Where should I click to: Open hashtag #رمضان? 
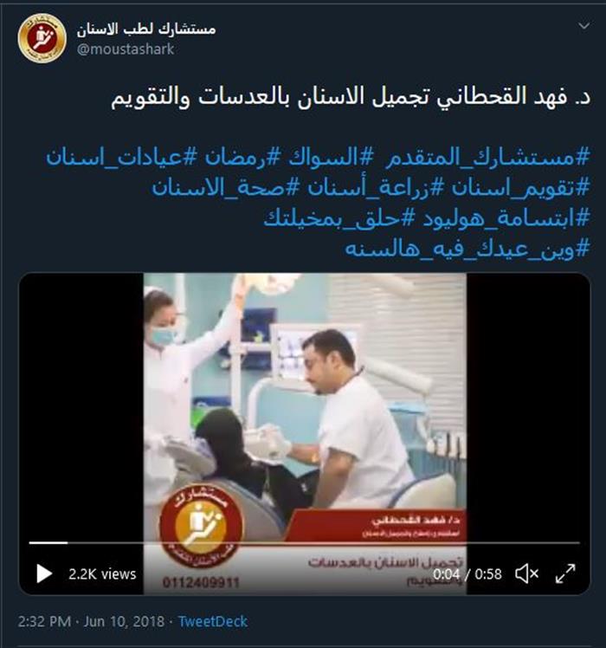[242, 158]
